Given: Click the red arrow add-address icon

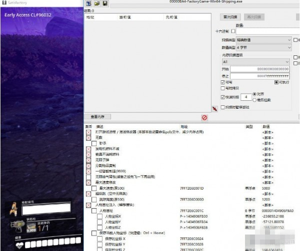Looking at the screenshot, I should [214, 108].
